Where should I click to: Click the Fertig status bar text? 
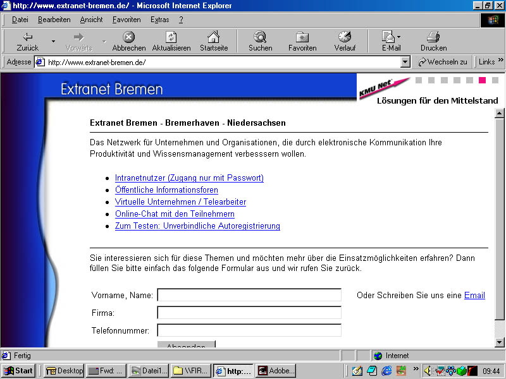(22, 356)
